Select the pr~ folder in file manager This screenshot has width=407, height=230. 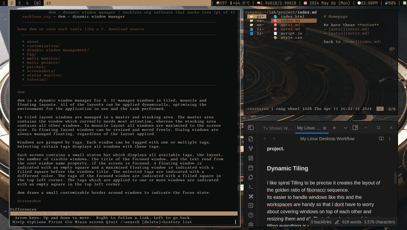click(x=257, y=16)
